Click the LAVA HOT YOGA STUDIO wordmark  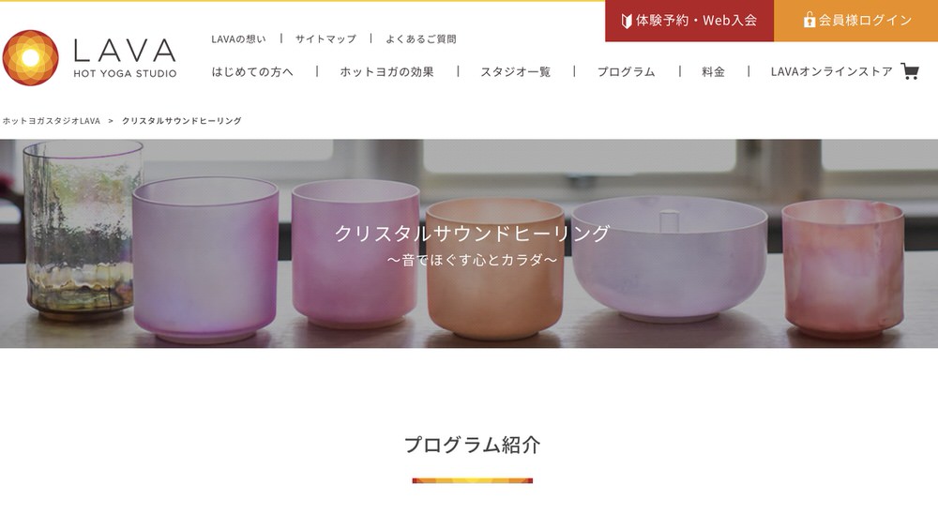click(x=125, y=58)
